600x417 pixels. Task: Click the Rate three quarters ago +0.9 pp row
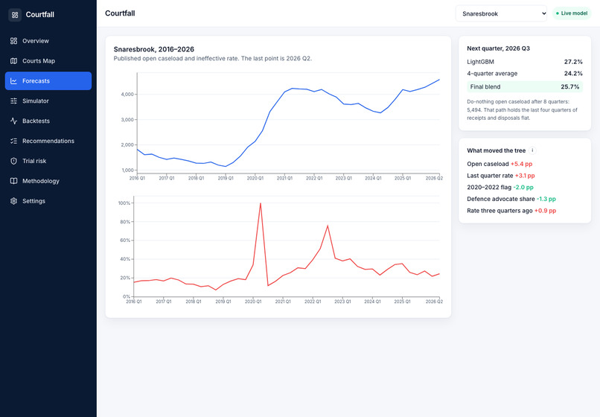(x=511, y=211)
